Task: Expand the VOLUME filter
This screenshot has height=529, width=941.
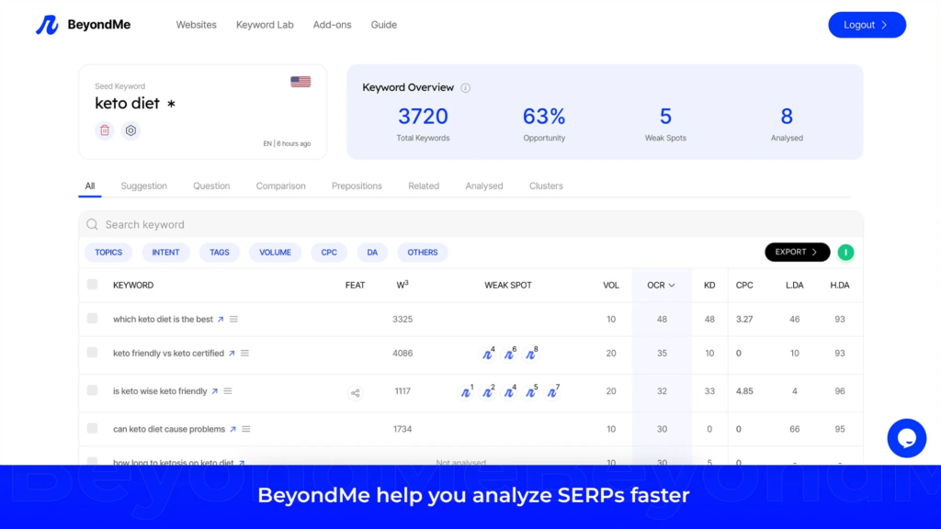Action: pos(275,253)
